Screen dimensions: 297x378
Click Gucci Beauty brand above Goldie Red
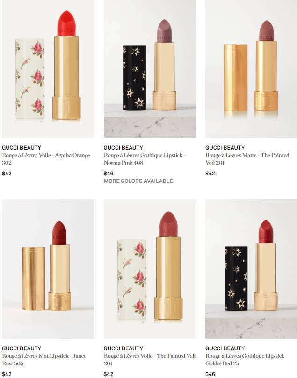(225, 348)
